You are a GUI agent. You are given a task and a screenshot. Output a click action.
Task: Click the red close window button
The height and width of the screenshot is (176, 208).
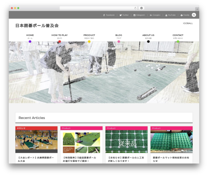[x=12, y=8]
